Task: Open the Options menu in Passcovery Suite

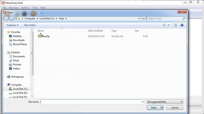Action: (25, 8)
